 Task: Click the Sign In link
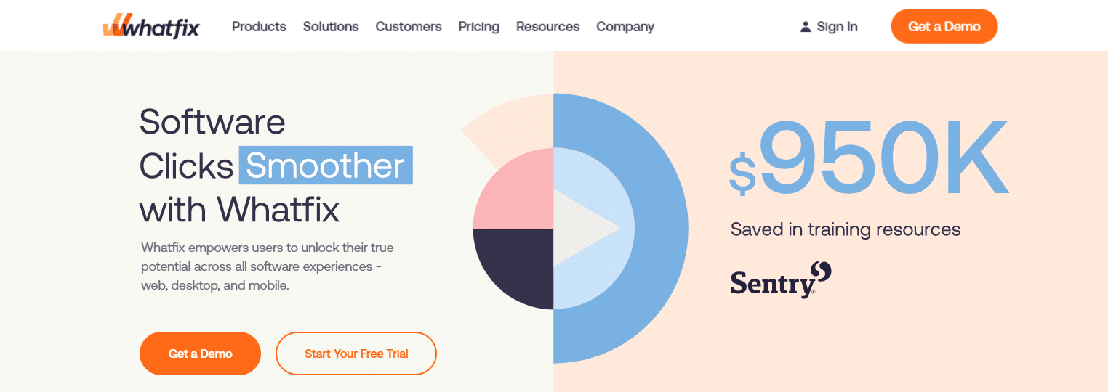click(x=837, y=27)
